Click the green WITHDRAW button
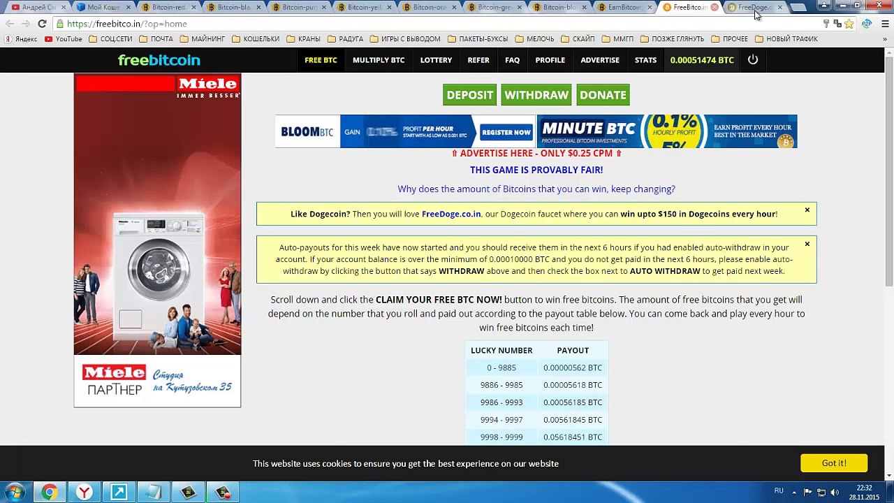 pos(536,95)
